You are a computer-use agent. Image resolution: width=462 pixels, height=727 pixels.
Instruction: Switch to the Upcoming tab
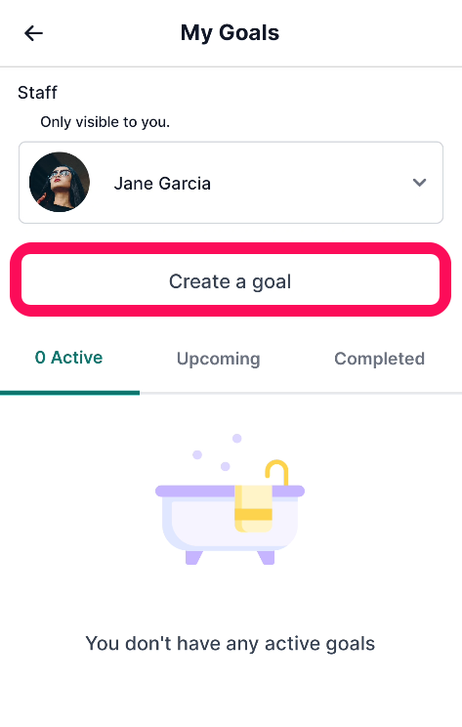(x=218, y=359)
